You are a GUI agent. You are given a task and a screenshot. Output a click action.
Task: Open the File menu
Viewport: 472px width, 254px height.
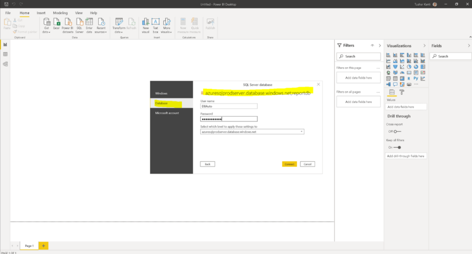(8, 13)
